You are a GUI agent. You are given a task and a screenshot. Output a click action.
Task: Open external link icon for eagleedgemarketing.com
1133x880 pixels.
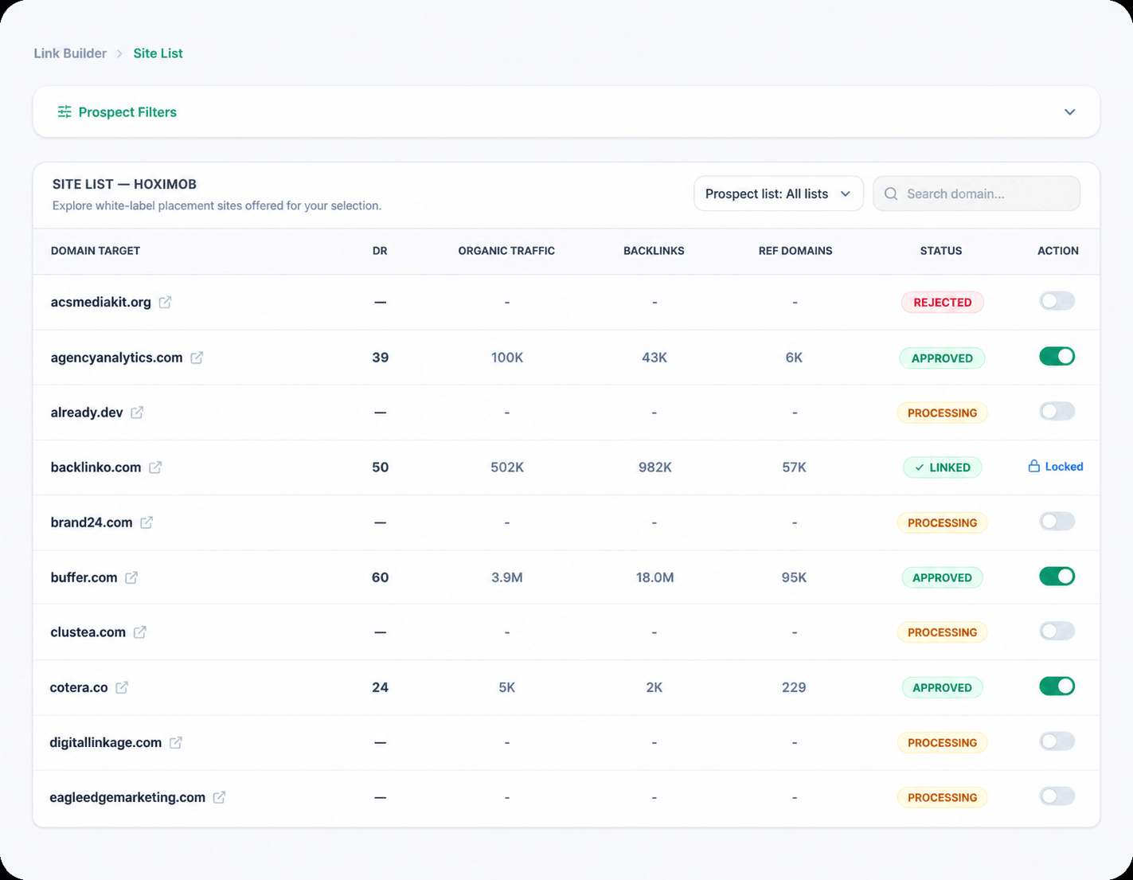point(219,797)
